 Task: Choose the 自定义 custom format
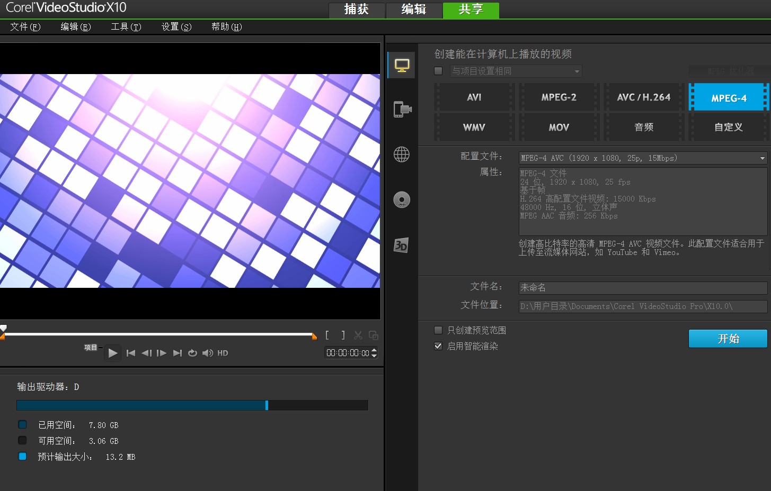[x=729, y=128]
